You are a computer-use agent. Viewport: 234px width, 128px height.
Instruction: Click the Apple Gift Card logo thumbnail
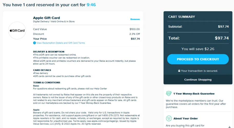(x=17, y=30)
